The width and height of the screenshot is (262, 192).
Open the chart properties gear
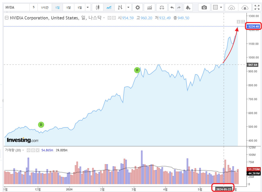point(138,7)
